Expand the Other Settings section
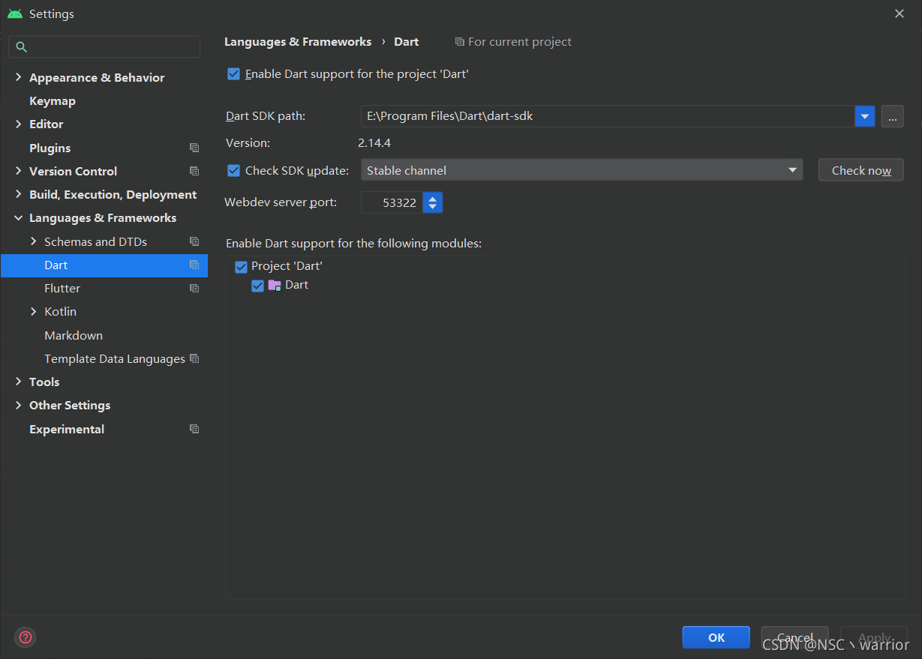Screen dimensions: 922x659 (x=18, y=405)
